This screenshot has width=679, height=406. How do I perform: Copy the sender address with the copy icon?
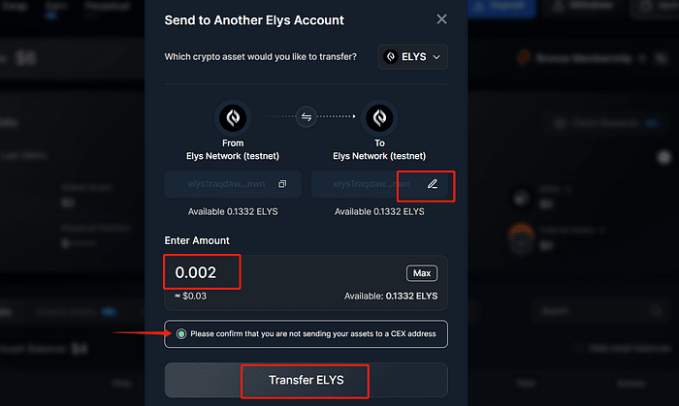click(282, 184)
